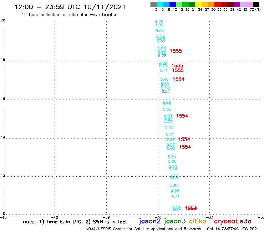264x232 pixels.
Task: Select the 'jason3' satellite legend label
Action: coord(175,221)
